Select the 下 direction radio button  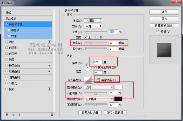click(x=97, y=37)
